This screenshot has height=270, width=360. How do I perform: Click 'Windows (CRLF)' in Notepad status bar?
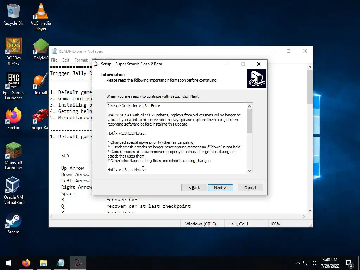[x=200, y=224]
